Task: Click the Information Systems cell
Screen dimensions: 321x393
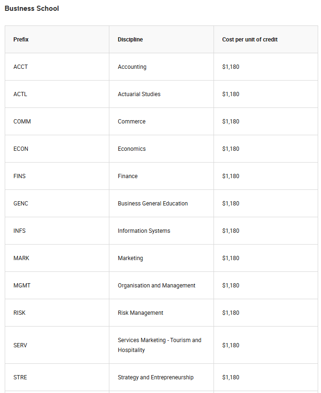Action: click(x=144, y=231)
